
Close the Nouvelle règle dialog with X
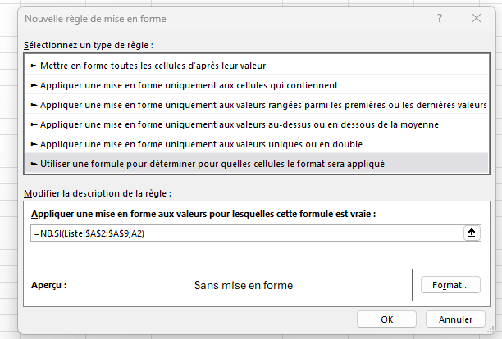(477, 18)
